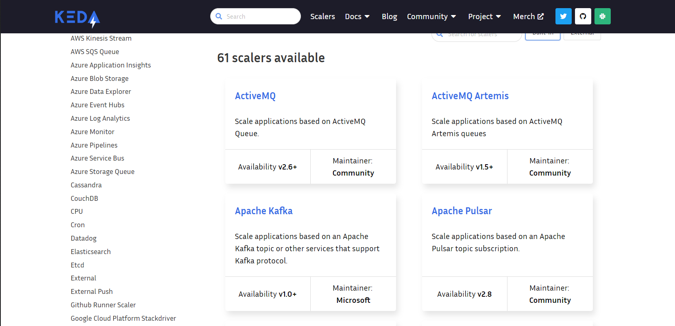This screenshot has height=326, width=675.
Task: Click "Maintainer: Microsoft" in Apache Kafka card
Action: [x=353, y=294]
